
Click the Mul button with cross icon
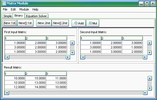(93, 23)
